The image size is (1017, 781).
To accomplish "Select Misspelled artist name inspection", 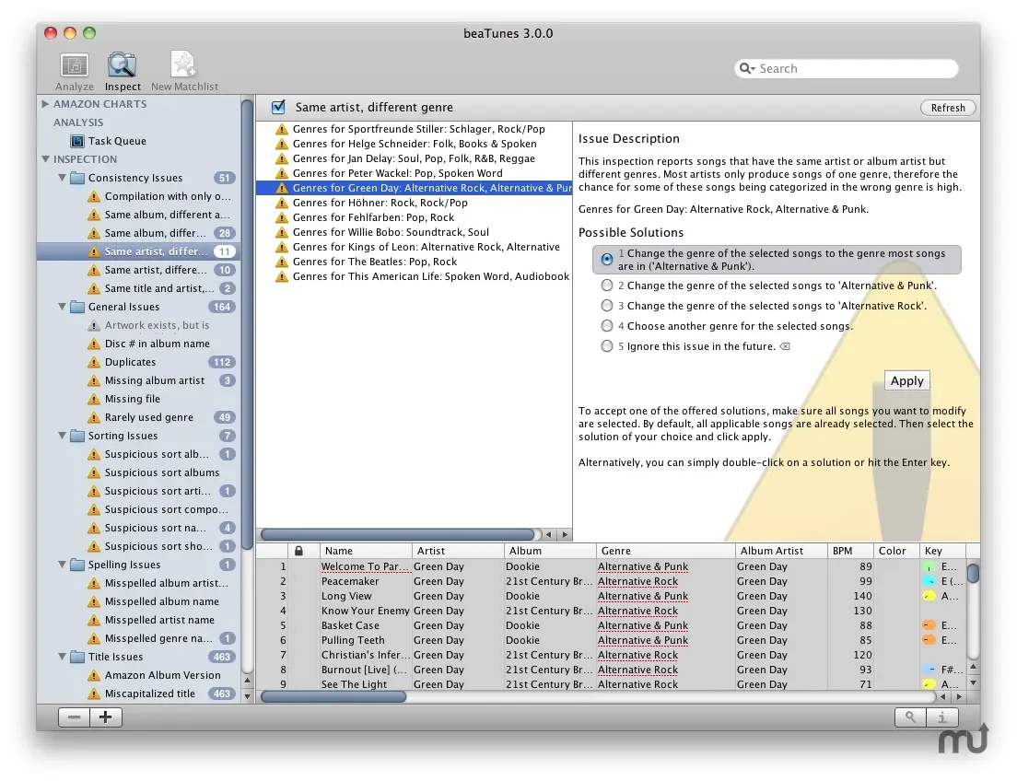I will click(x=159, y=620).
